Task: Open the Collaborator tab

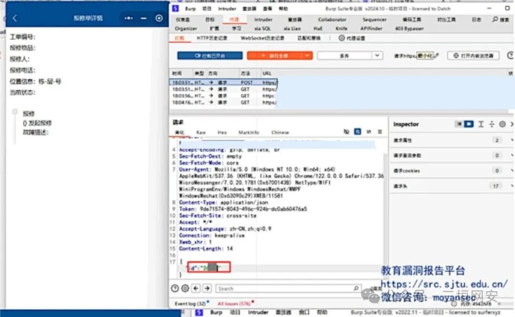Action: pyautogui.click(x=332, y=20)
